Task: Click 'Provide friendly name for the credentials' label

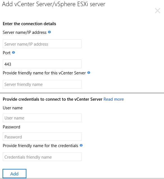Action: [40, 146]
